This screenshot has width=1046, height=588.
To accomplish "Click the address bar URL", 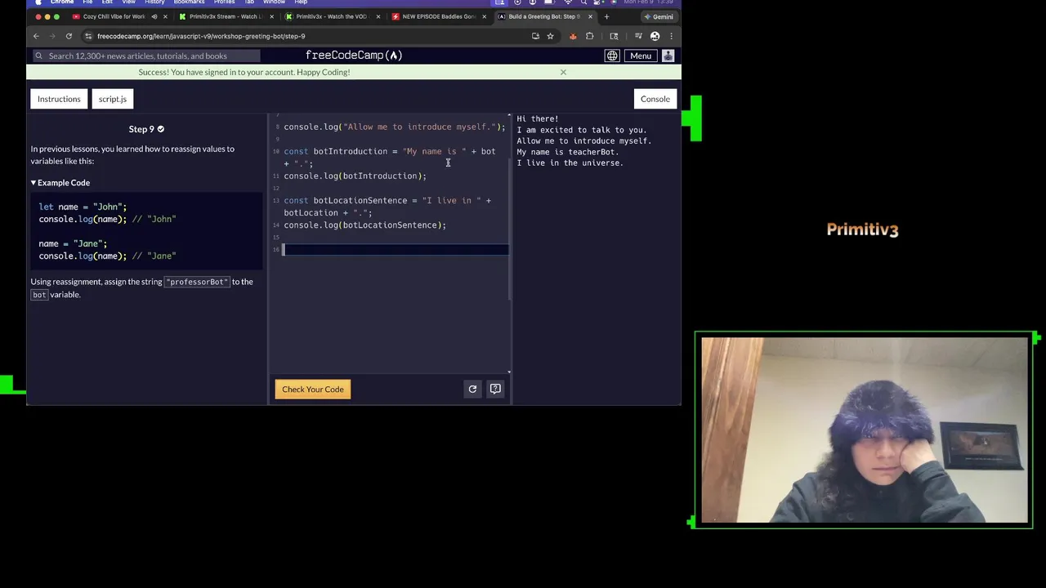I will point(201,36).
